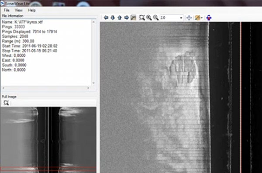Click the File Information scrollbar up arrow

pyautogui.click(x=93, y=22)
